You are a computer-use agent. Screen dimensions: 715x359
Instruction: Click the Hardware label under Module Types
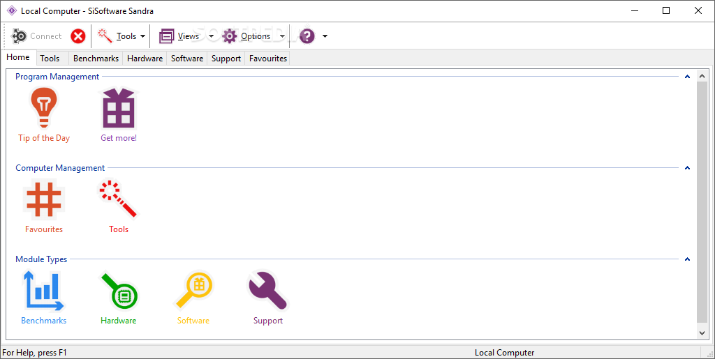pos(119,321)
